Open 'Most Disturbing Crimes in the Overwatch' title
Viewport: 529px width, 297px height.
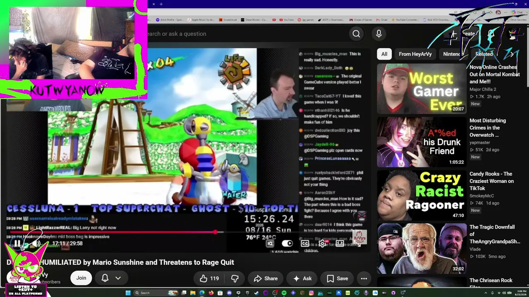pos(488,127)
